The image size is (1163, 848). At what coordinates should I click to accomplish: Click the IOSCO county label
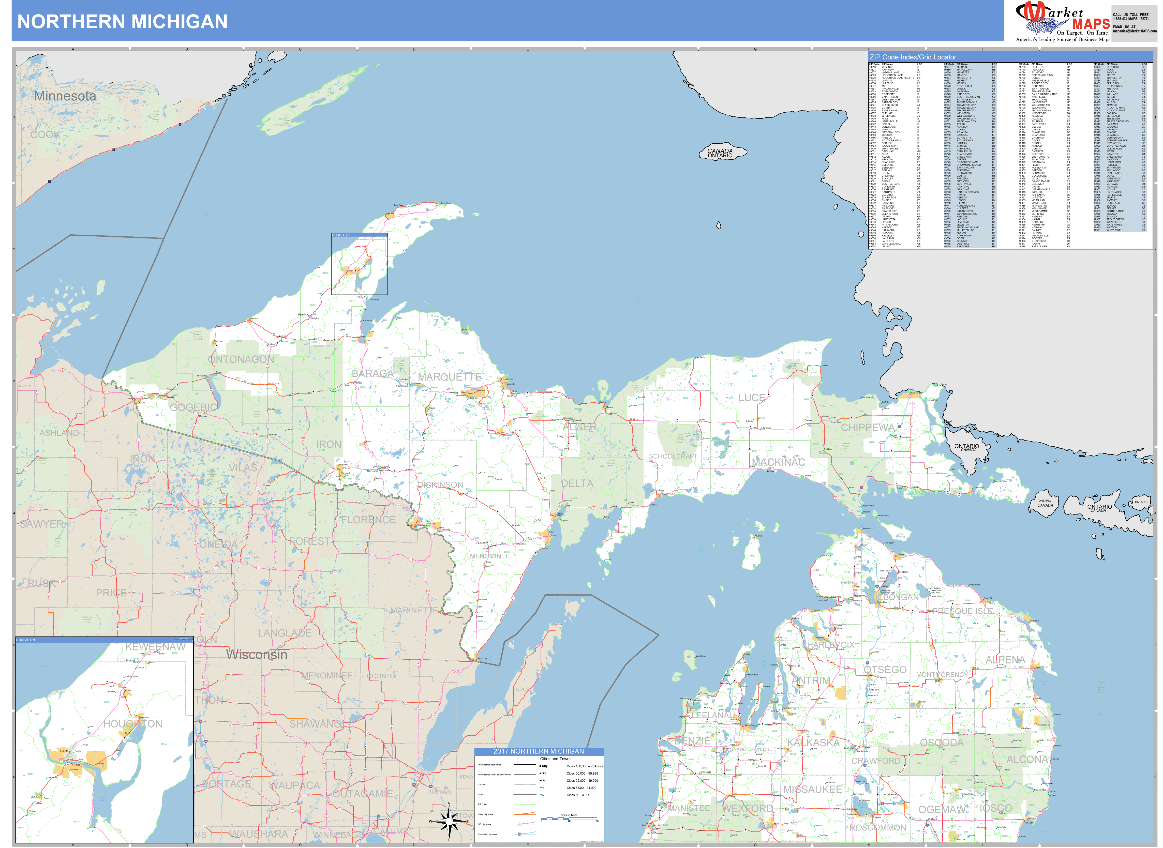point(996,809)
